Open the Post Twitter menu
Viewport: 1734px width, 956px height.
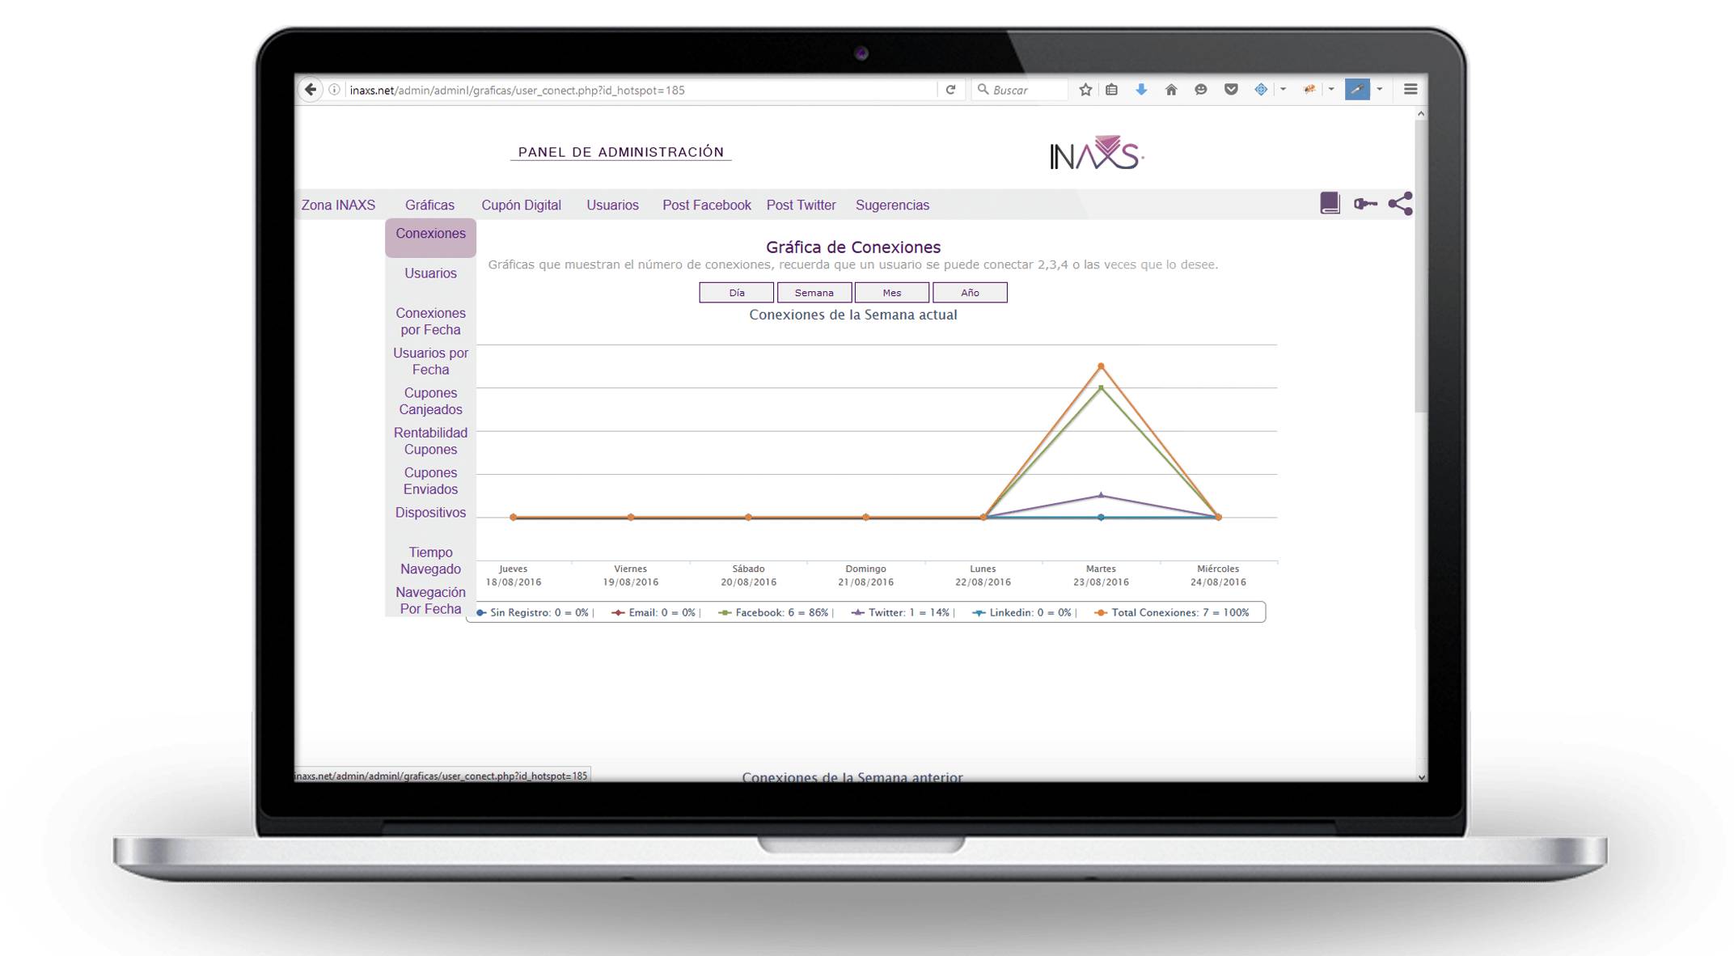pos(801,205)
